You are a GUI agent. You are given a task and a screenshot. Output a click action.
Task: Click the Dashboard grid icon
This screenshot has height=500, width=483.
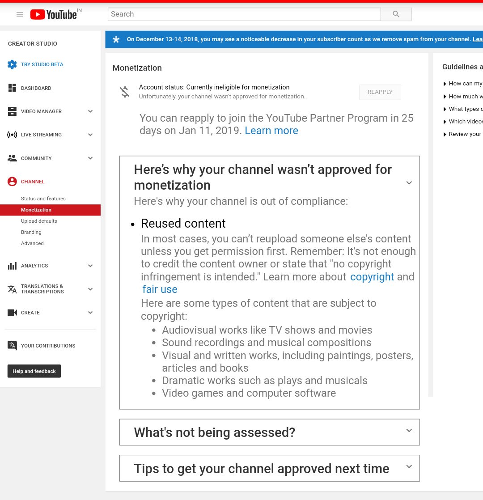click(12, 88)
